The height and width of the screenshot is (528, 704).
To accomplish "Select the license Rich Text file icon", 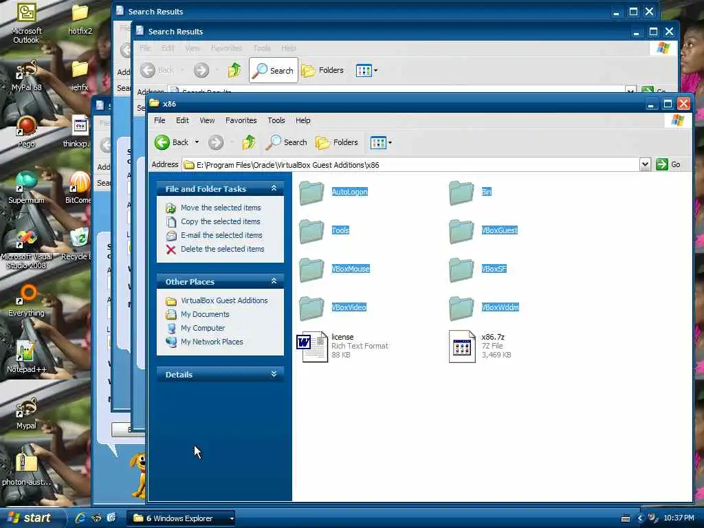I will coord(312,346).
